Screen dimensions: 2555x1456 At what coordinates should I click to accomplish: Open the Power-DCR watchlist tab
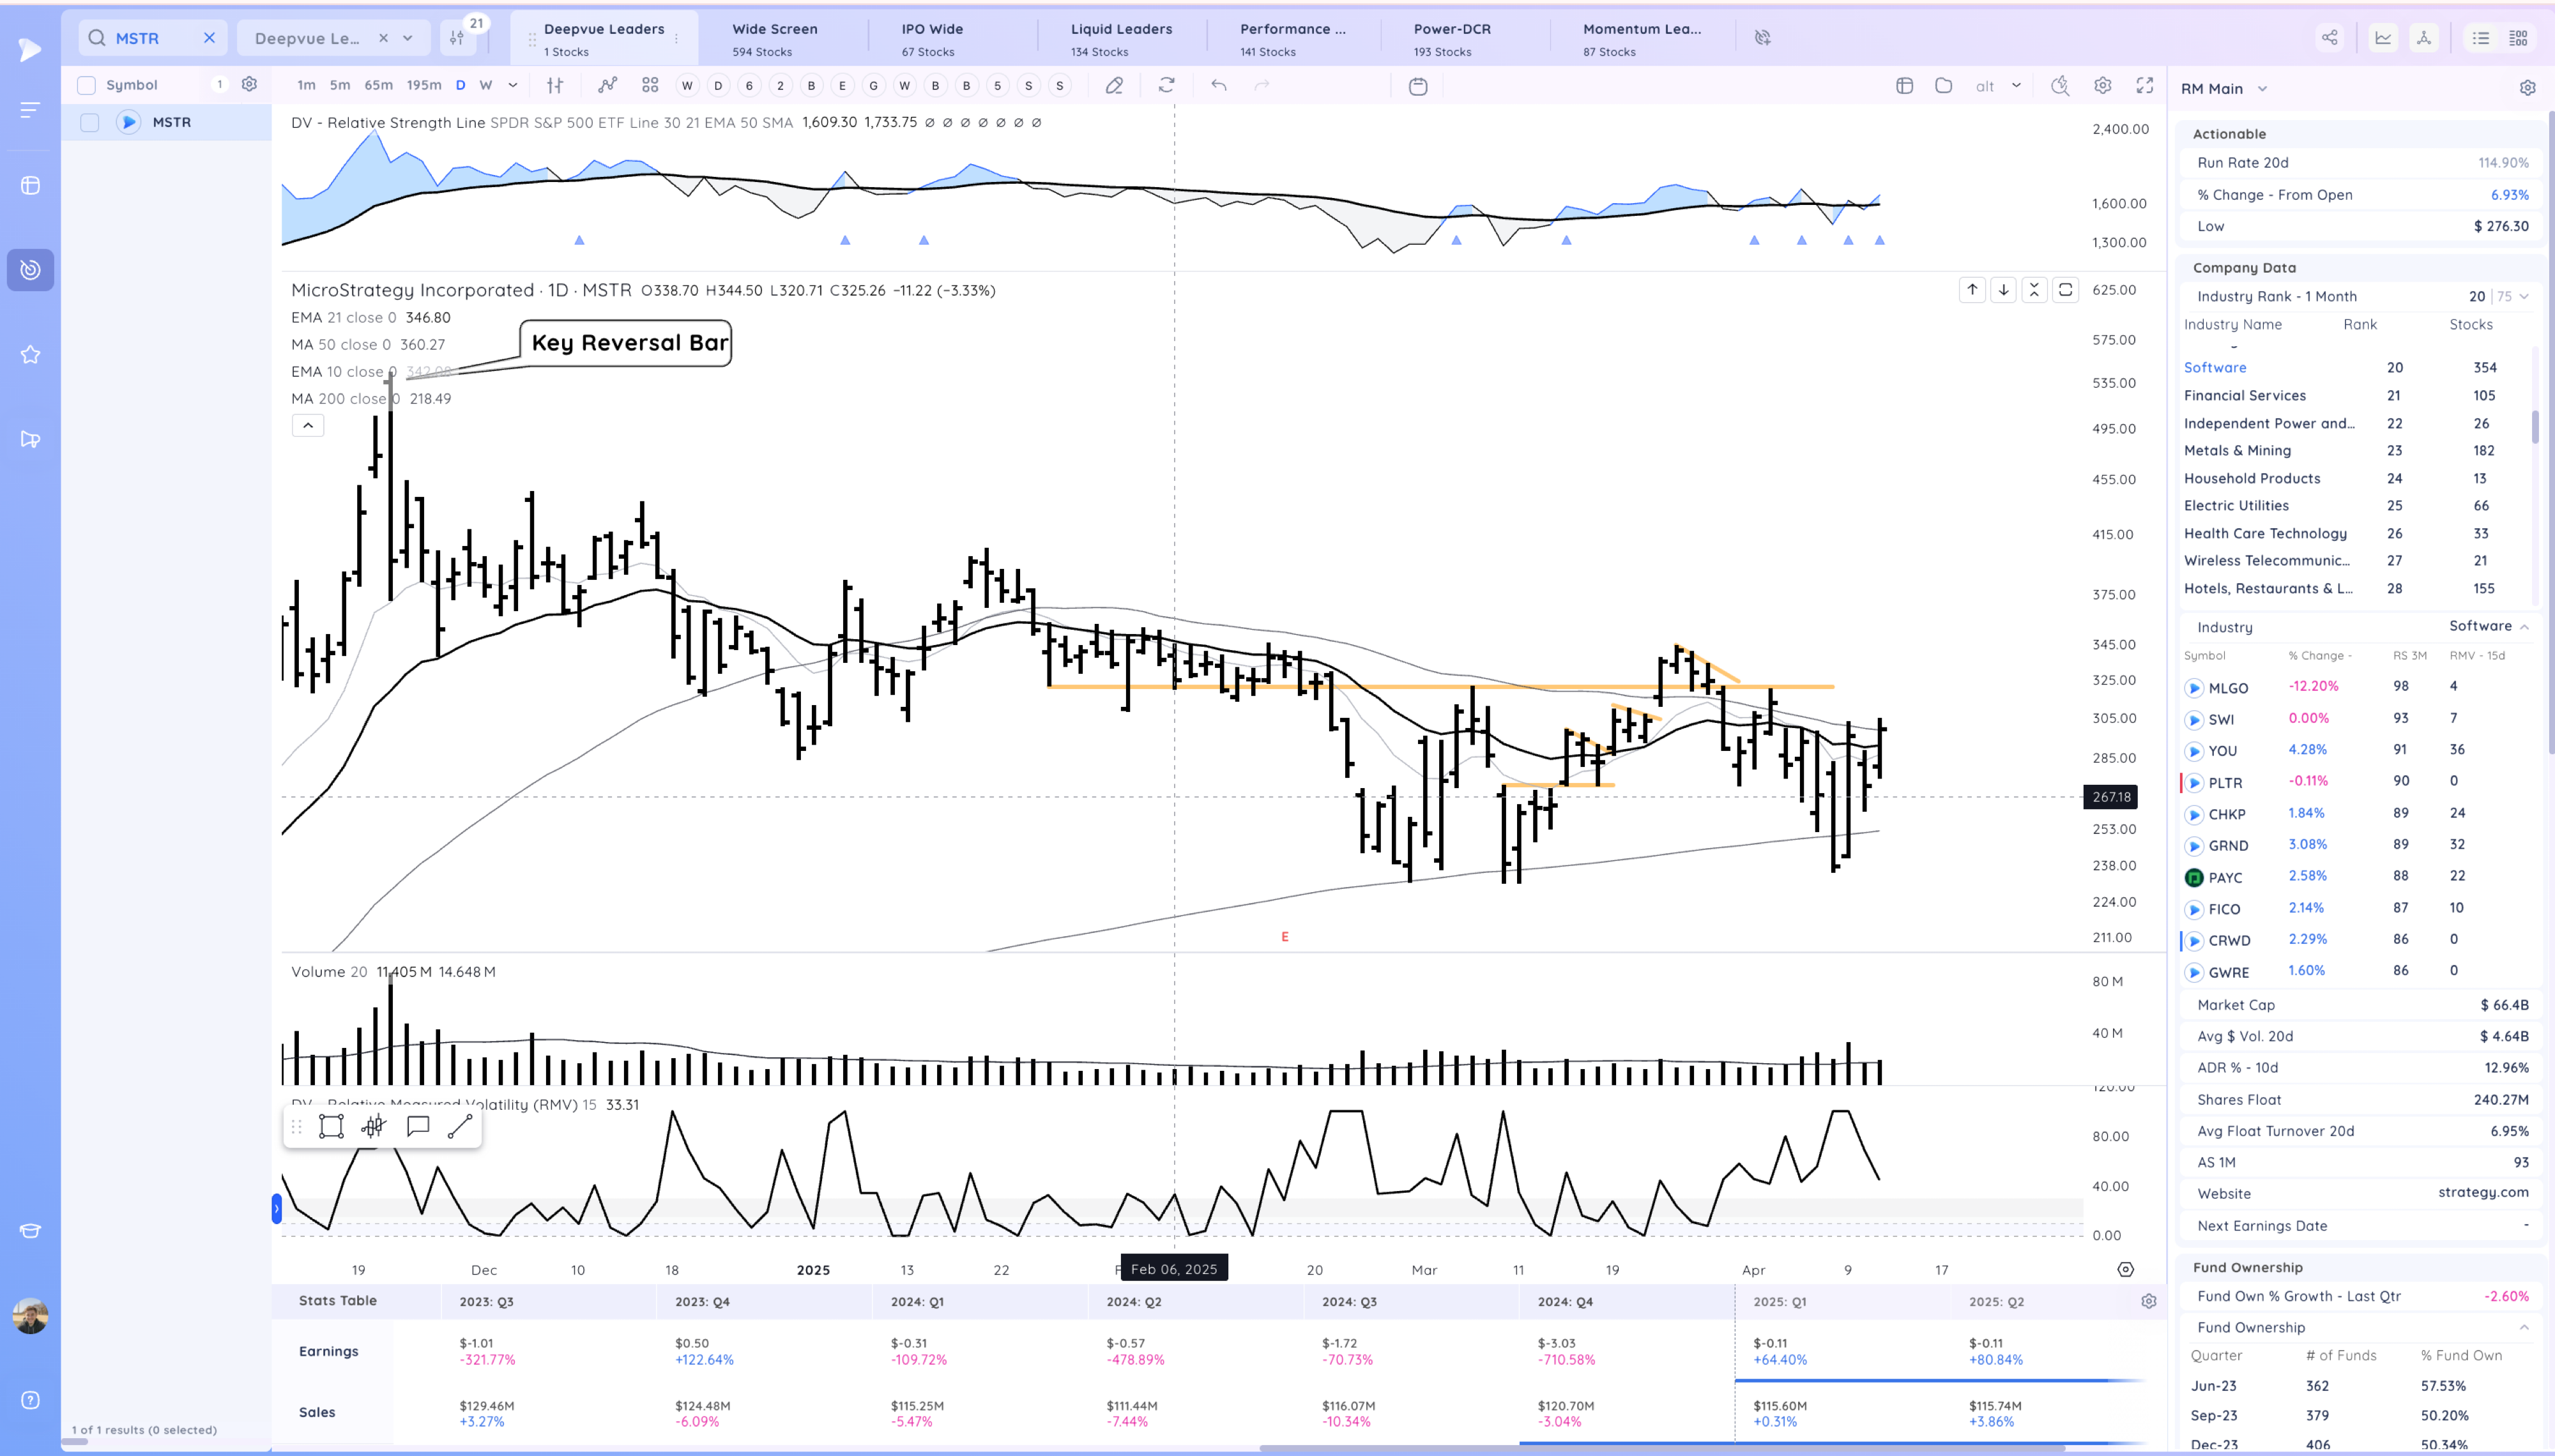coord(1451,38)
